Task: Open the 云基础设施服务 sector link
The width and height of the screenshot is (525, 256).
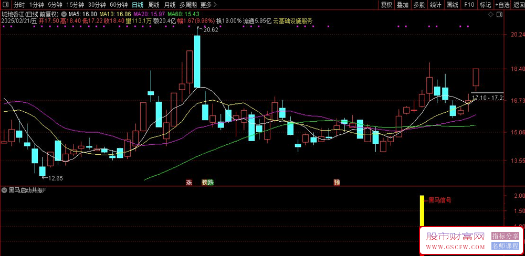Action: point(293,21)
